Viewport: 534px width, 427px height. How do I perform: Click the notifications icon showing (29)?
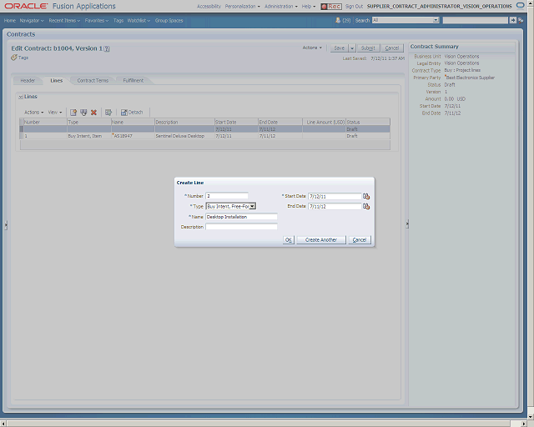[338, 20]
